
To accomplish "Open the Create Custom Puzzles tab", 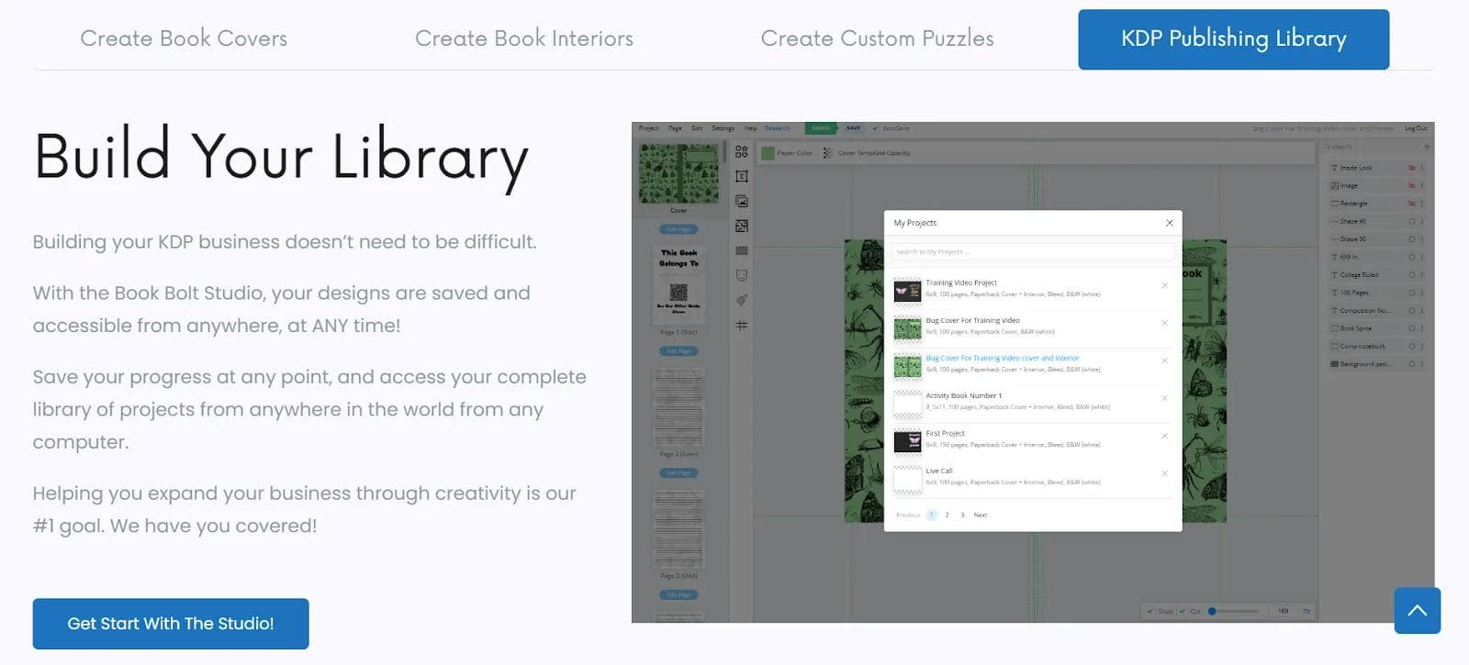I will 877,39.
